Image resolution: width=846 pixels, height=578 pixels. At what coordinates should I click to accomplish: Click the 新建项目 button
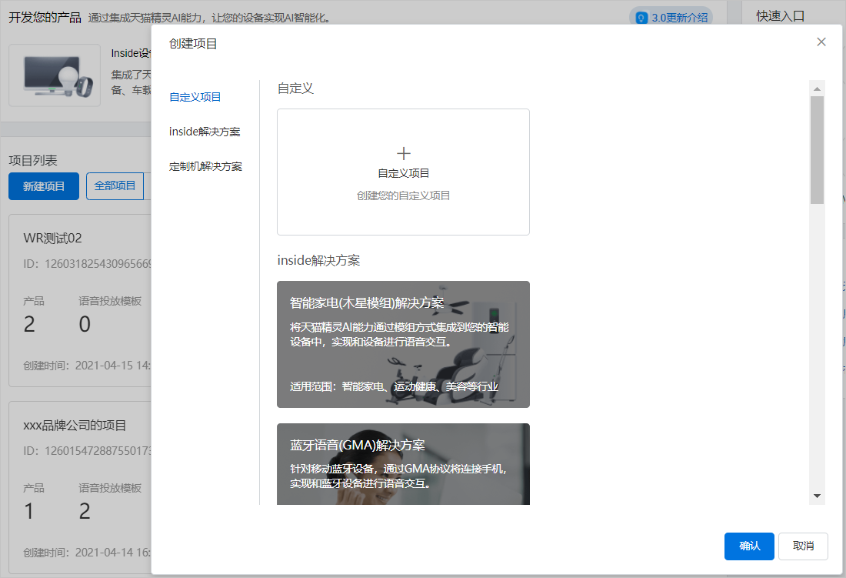tap(44, 186)
